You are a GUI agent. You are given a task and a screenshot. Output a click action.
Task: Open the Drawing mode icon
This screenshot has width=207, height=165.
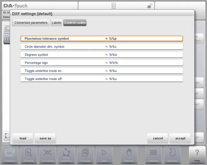pyautogui.click(x=29, y=155)
